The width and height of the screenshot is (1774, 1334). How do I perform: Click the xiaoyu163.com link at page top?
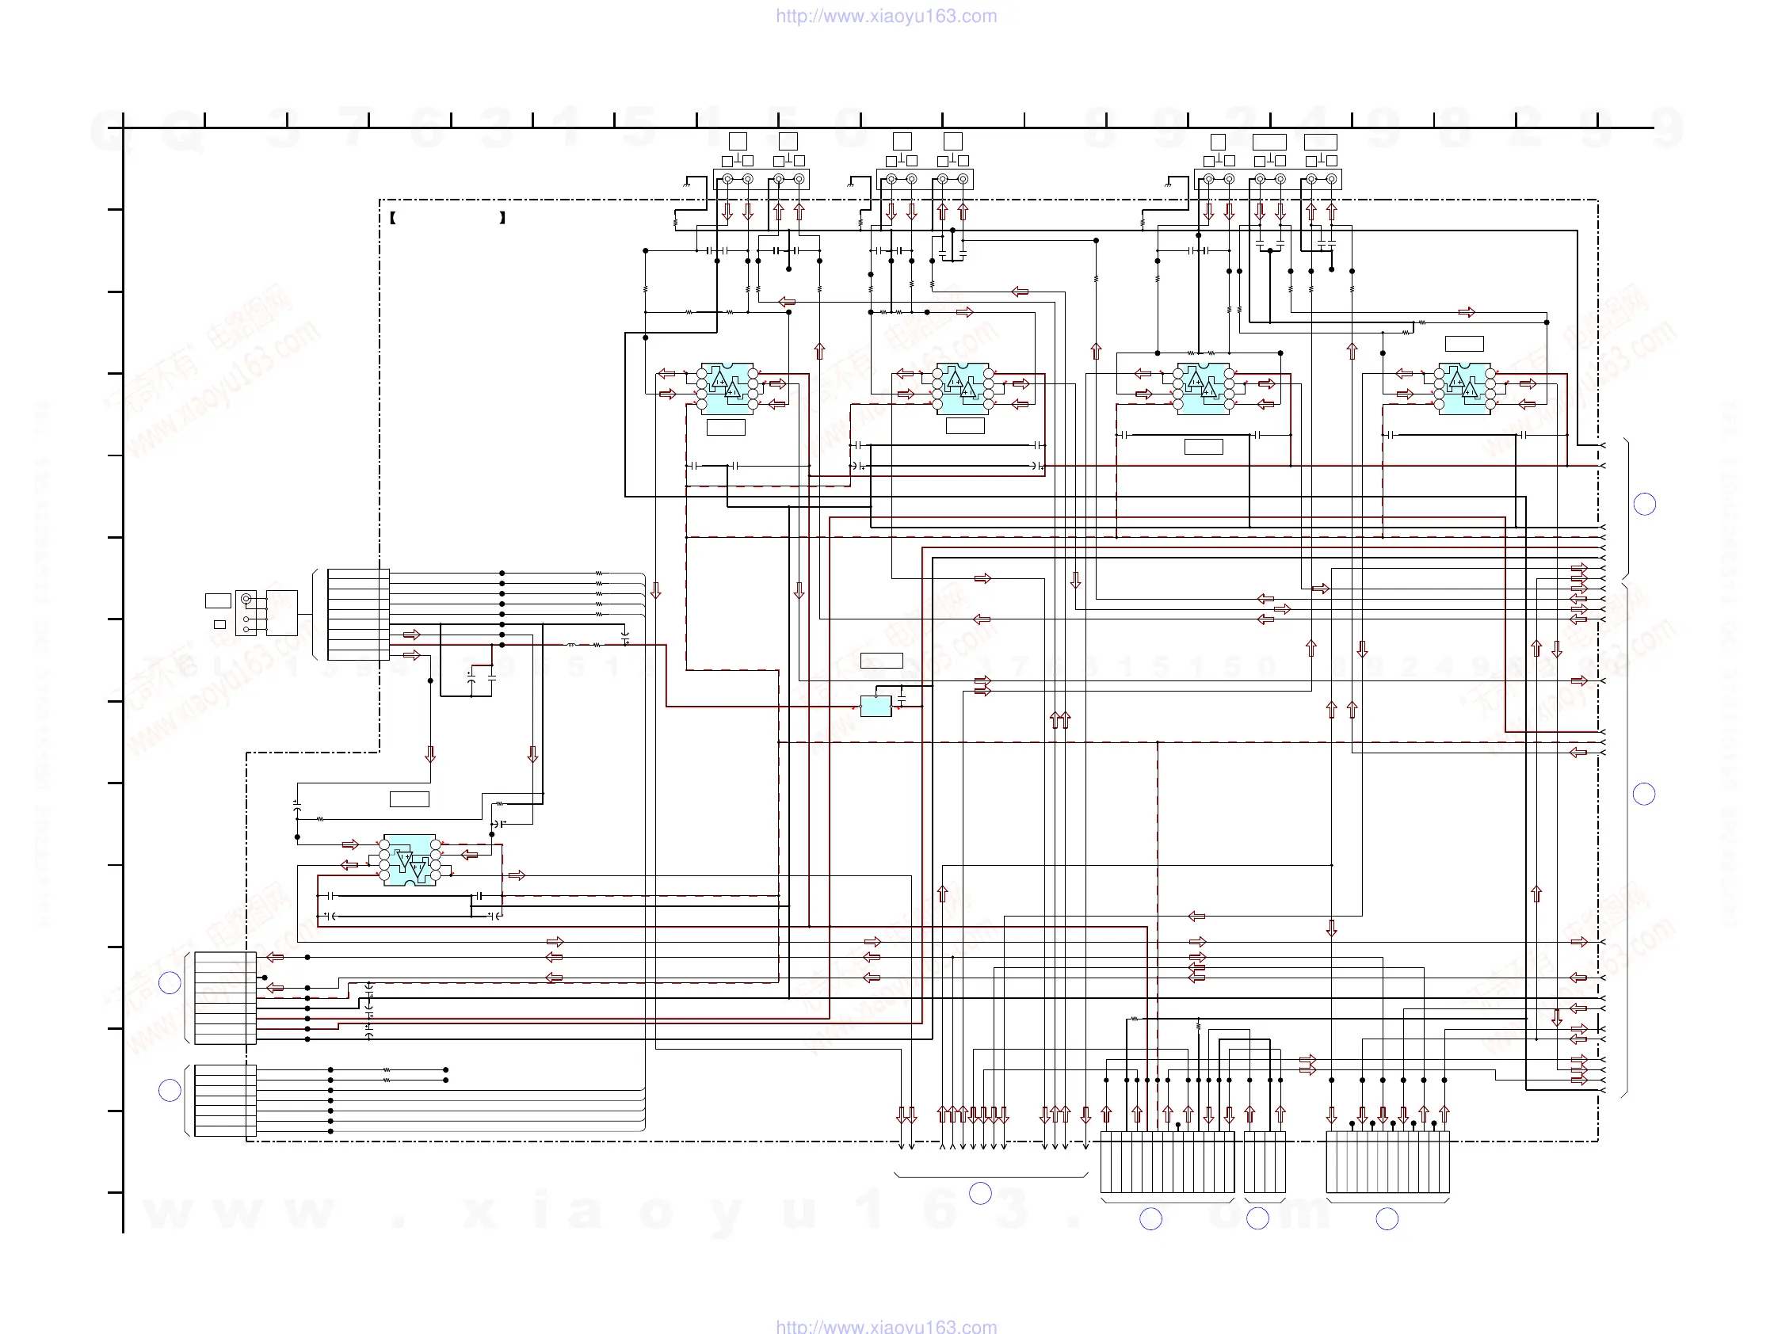pos(886,16)
